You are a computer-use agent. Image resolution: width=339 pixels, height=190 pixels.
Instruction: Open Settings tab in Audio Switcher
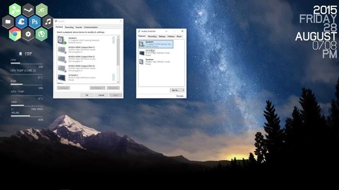point(162,36)
